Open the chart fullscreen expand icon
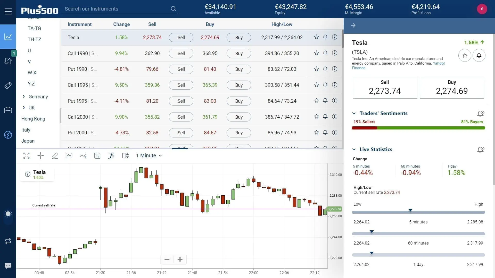 (x=26, y=155)
